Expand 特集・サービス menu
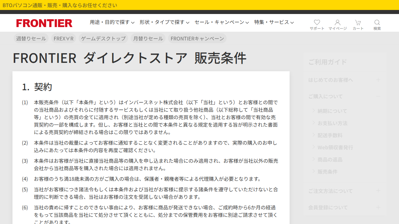399x224 pixels. pos(274,22)
